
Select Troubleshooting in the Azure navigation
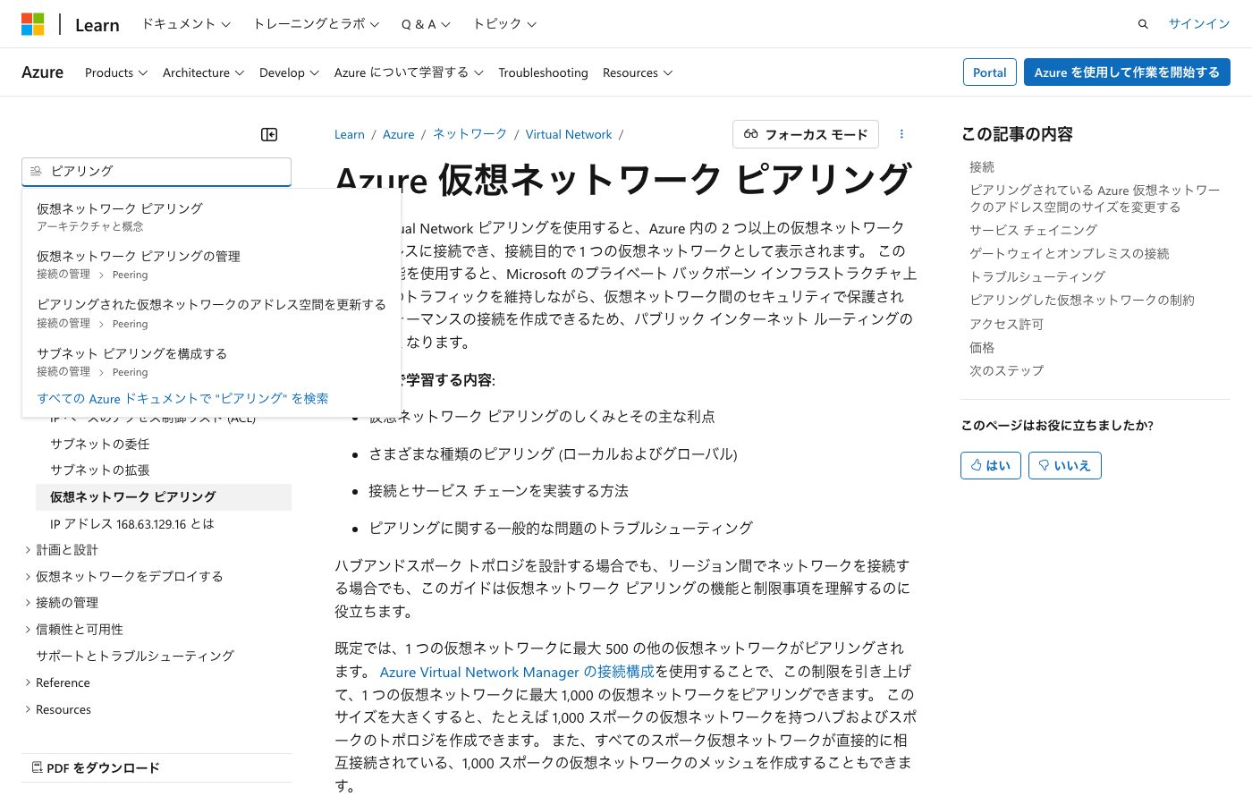543,72
